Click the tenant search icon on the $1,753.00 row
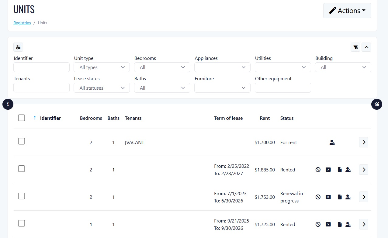The height and width of the screenshot is (238, 388). click(348, 197)
